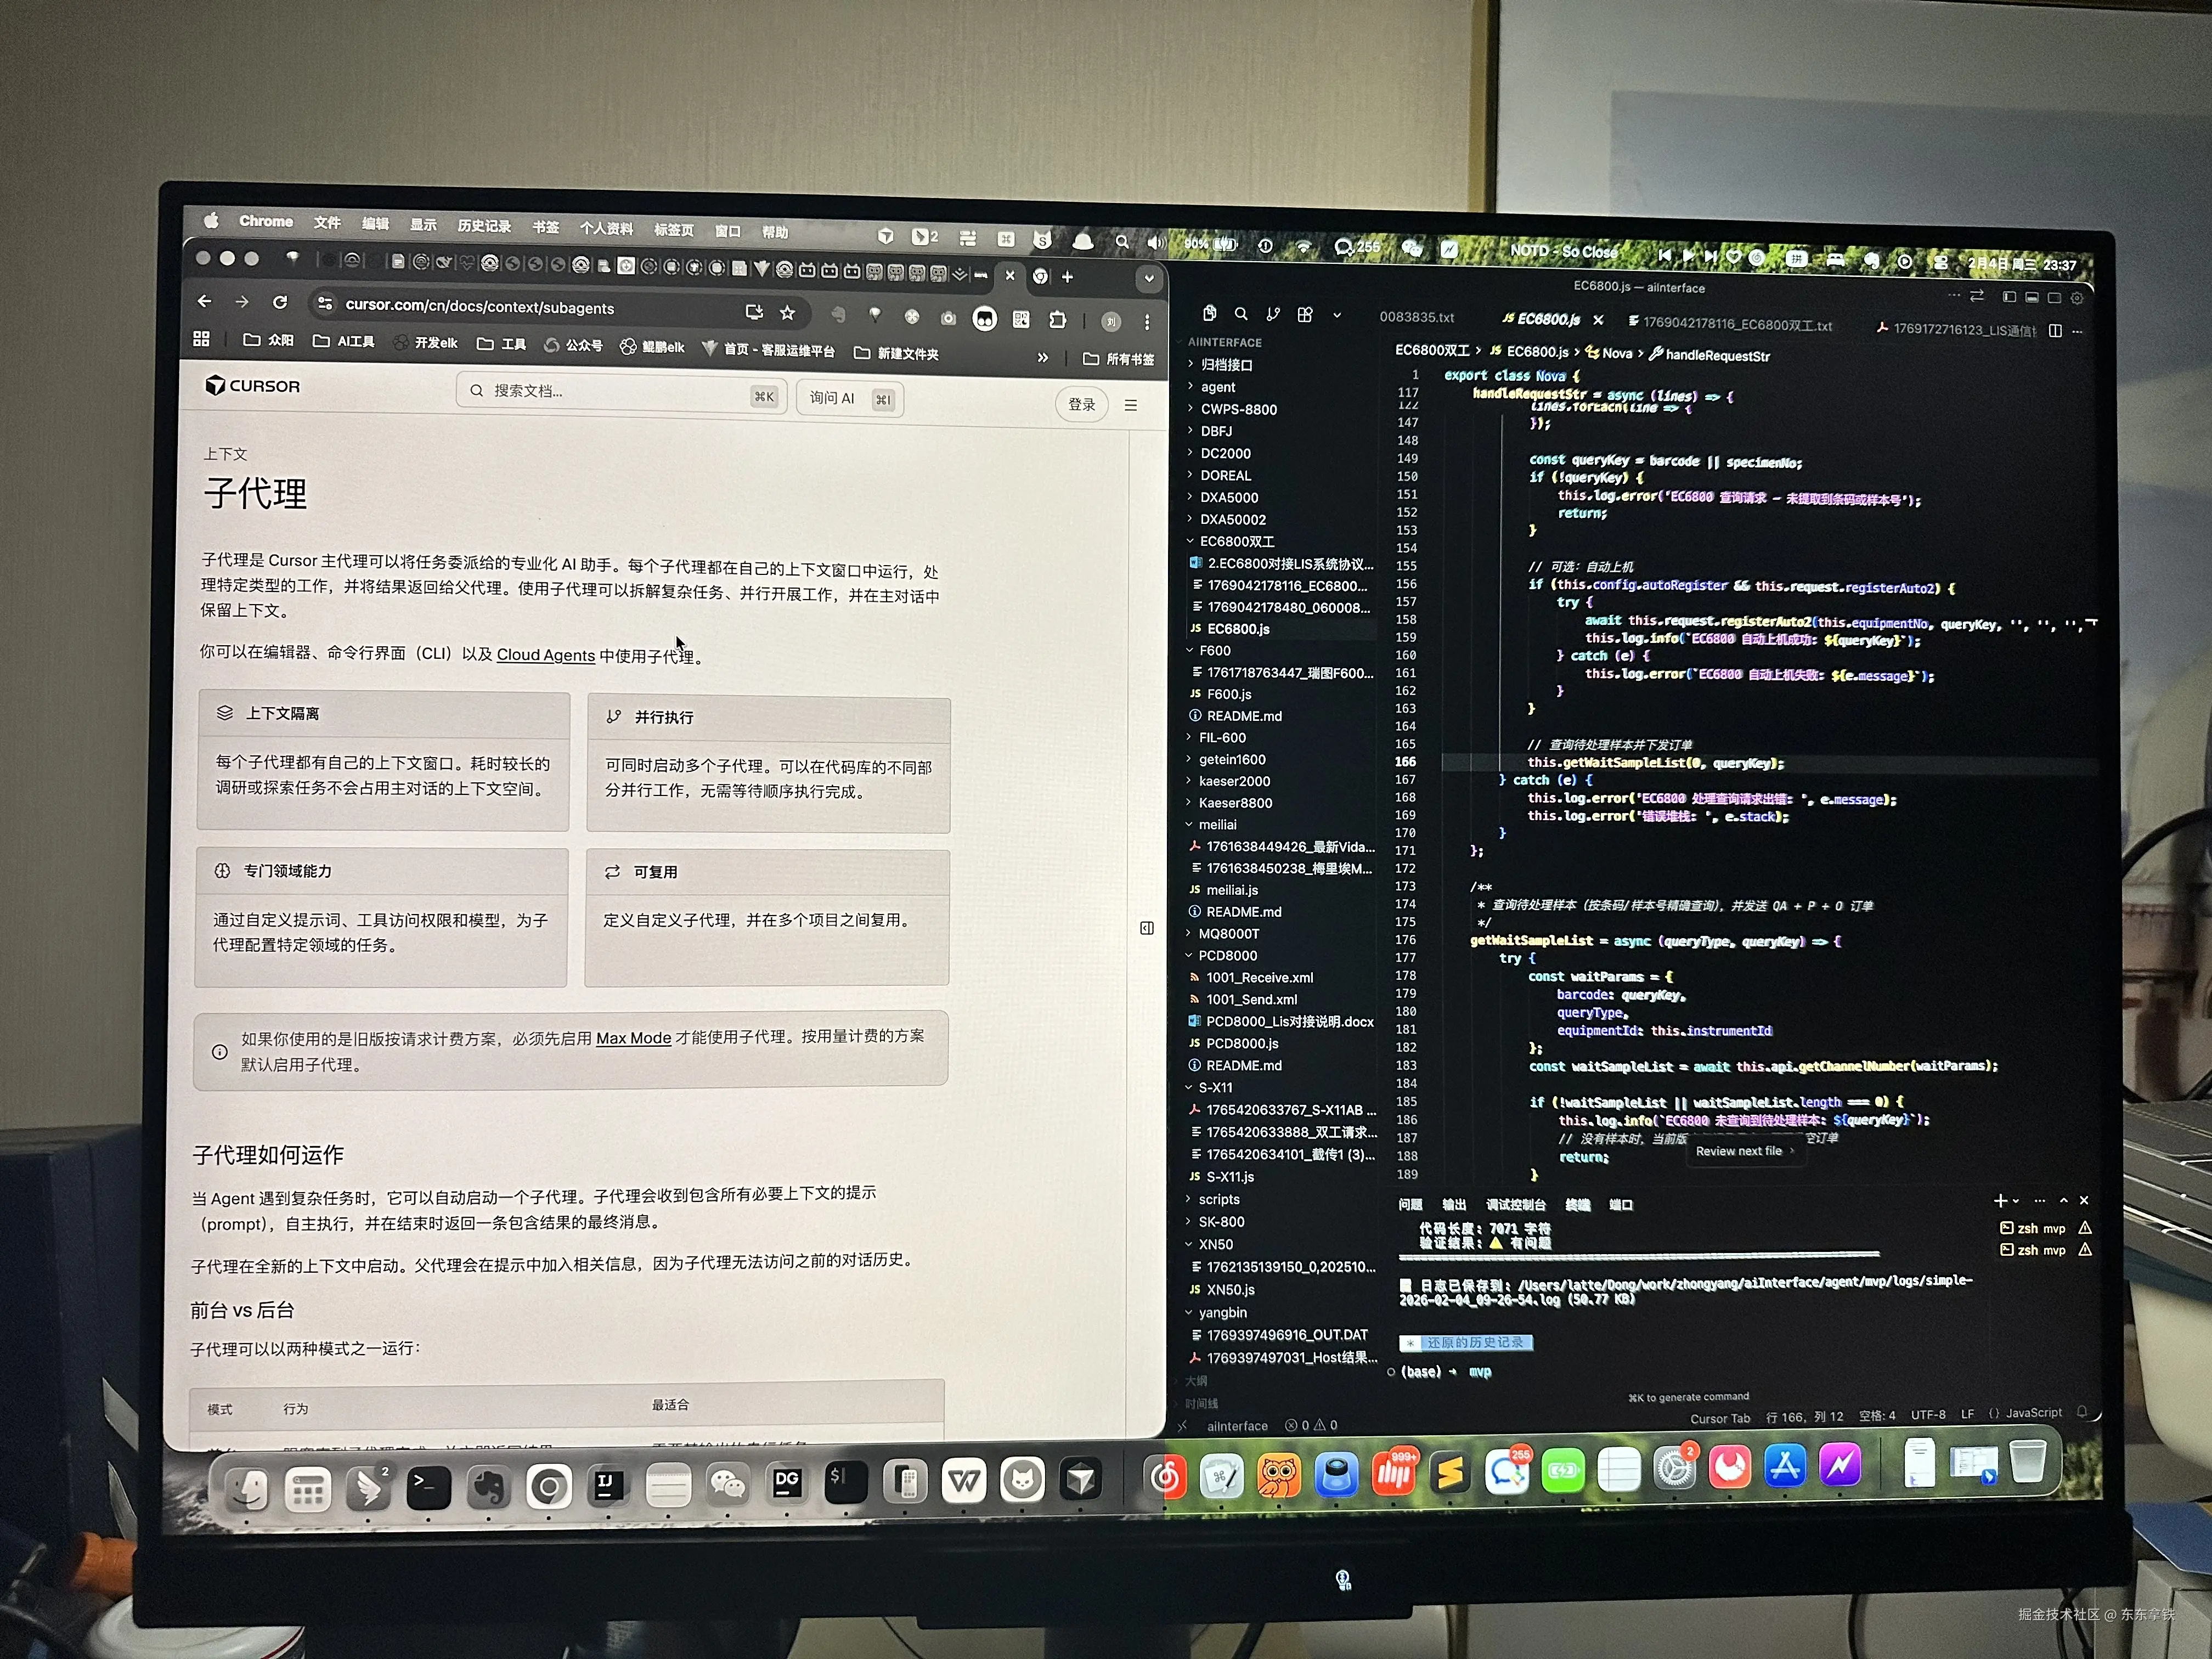Toggle the editor's secondary sidebar layout
This screenshot has height=1659, width=2212.
tap(2054, 298)
